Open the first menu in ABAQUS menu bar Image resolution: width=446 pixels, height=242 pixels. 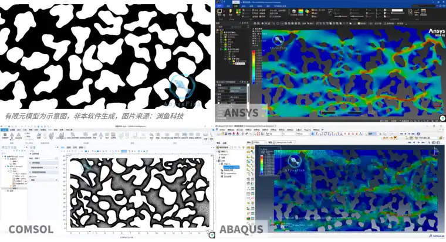coord(222,130)
